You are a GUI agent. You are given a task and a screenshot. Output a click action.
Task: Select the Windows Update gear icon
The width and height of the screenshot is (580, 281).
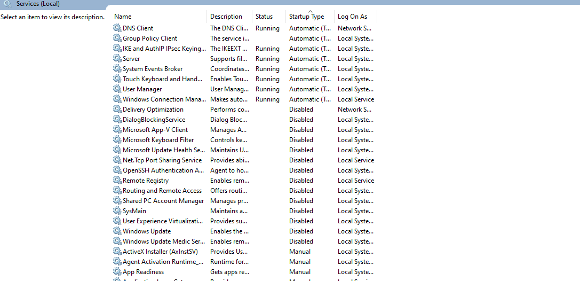point(117,231)
